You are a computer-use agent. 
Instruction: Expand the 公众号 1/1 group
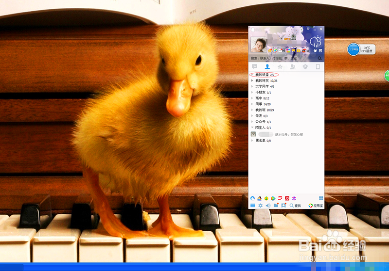[286, 122]
